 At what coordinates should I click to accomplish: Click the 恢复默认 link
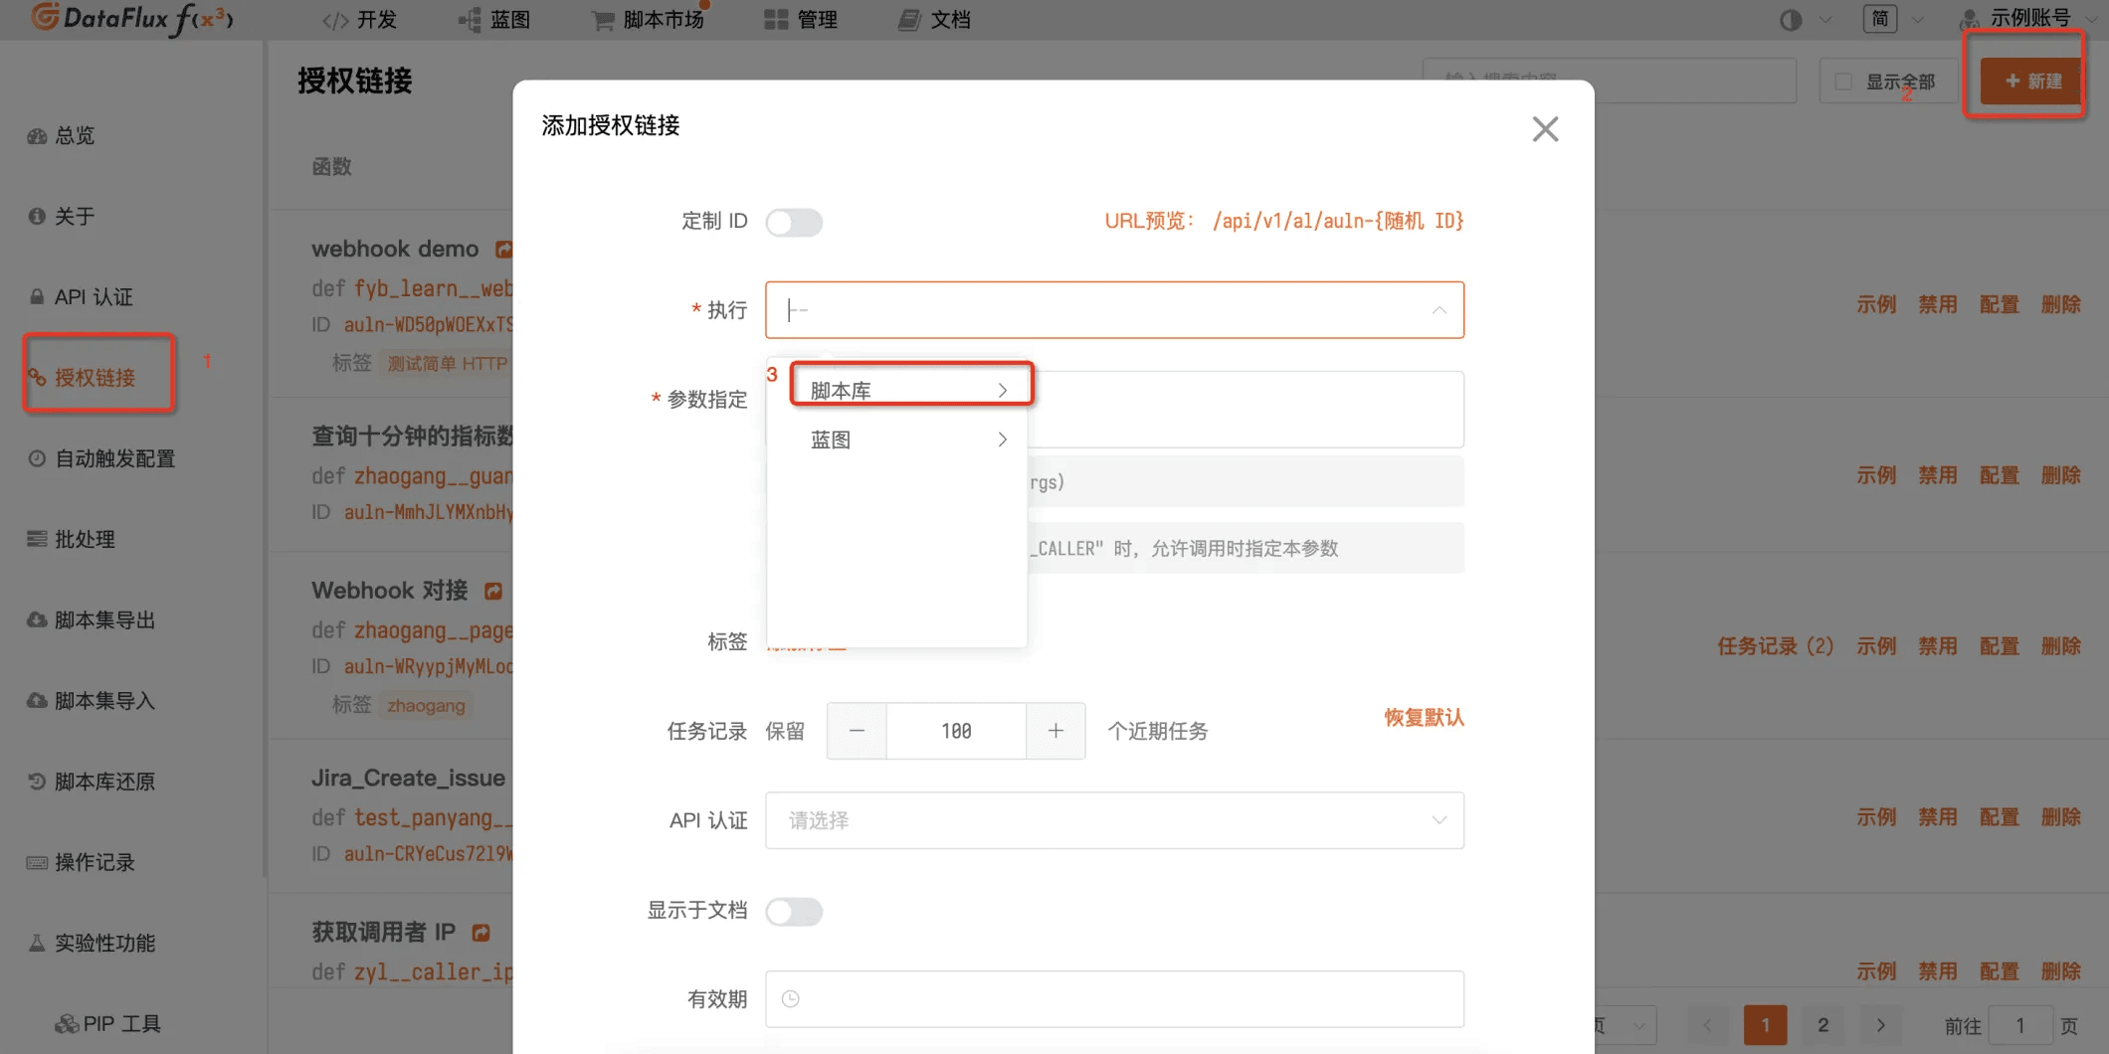pos(1424,717)
